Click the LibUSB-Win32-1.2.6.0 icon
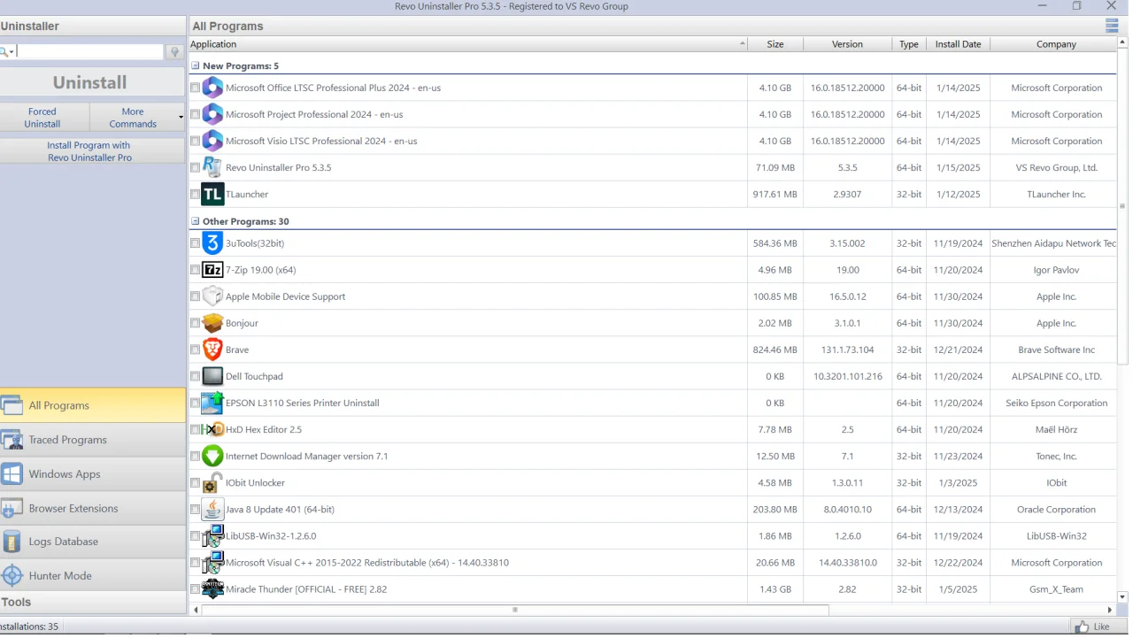The height and width of the screenshot is (638, 1133). coord(212,535)
